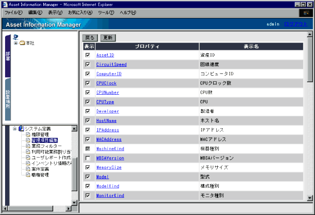Viewport: 315px width, 215px height.
Task: Uncheck the CPUNumber display checkbox
Action: coord(88,92)
